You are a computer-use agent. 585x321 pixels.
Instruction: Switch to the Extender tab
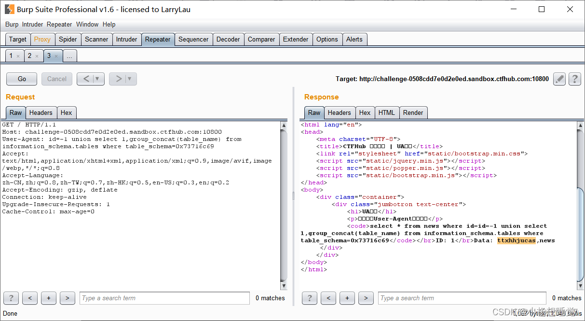tap(296, 40)
